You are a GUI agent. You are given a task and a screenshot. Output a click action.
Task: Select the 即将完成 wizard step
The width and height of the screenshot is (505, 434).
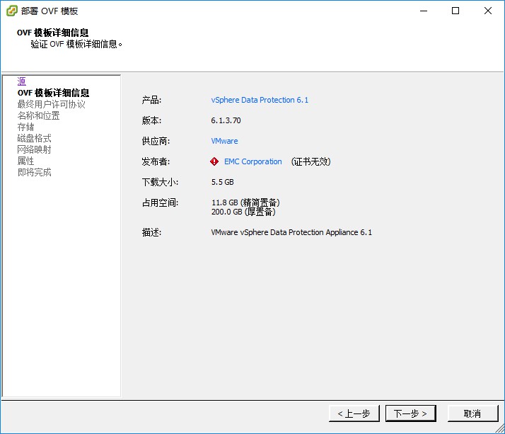click(x=34, y=172)
